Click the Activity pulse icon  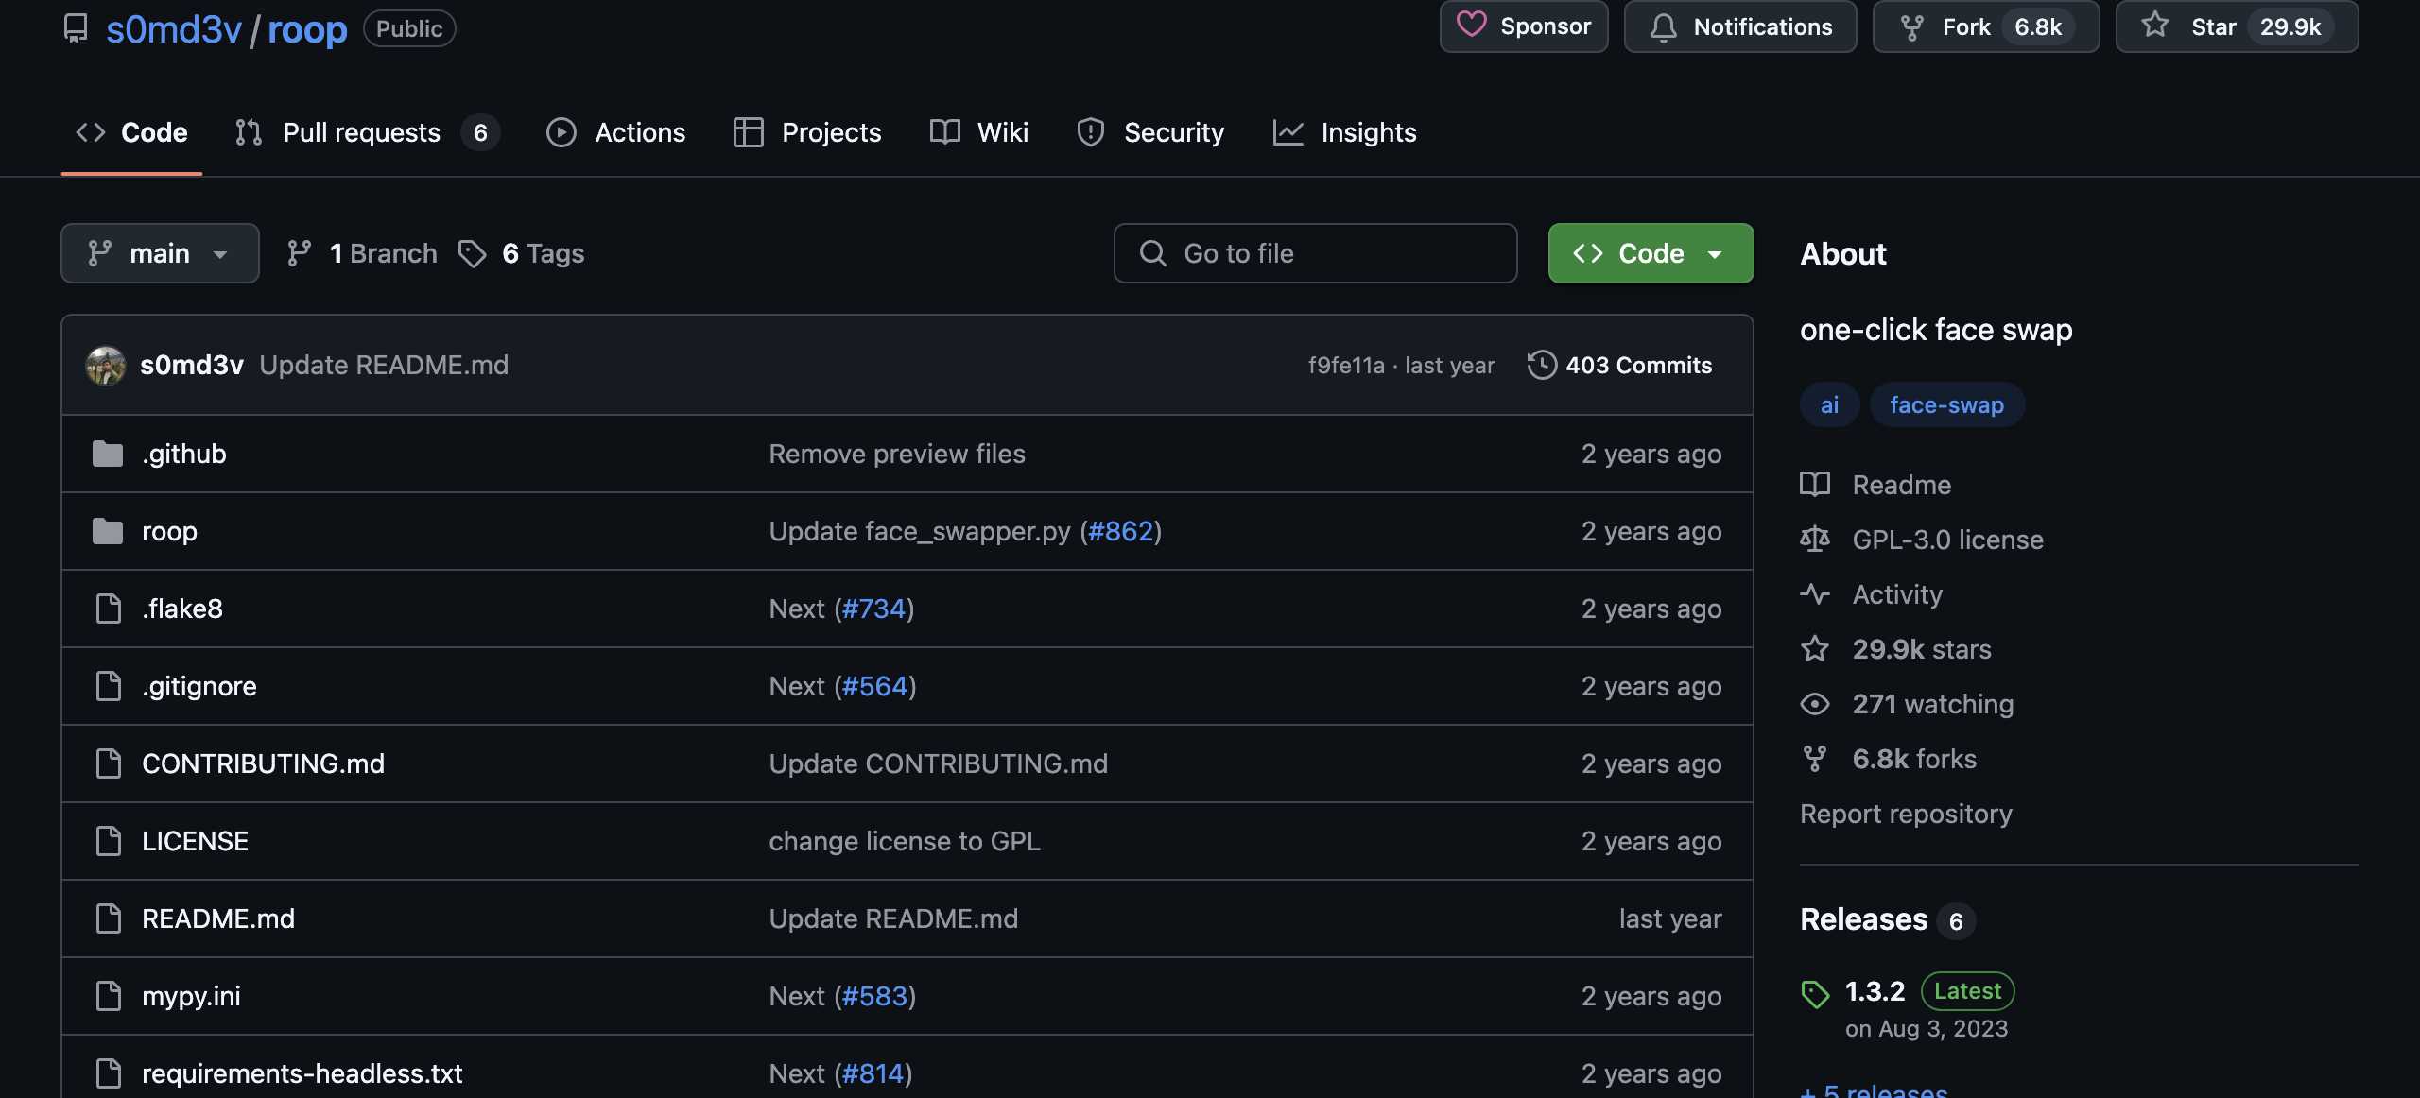click(x=1814, y=594)
